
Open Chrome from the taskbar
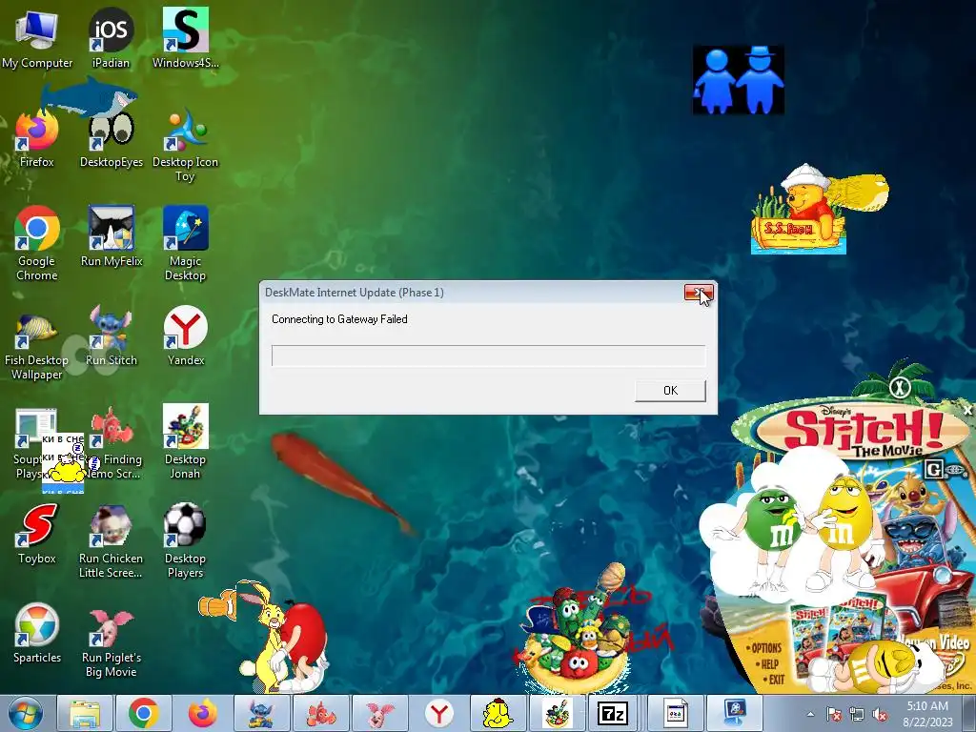[x=144, y=713]
